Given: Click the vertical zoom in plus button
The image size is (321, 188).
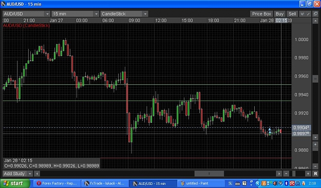Looking at the screenshot, I should (315, 144).
